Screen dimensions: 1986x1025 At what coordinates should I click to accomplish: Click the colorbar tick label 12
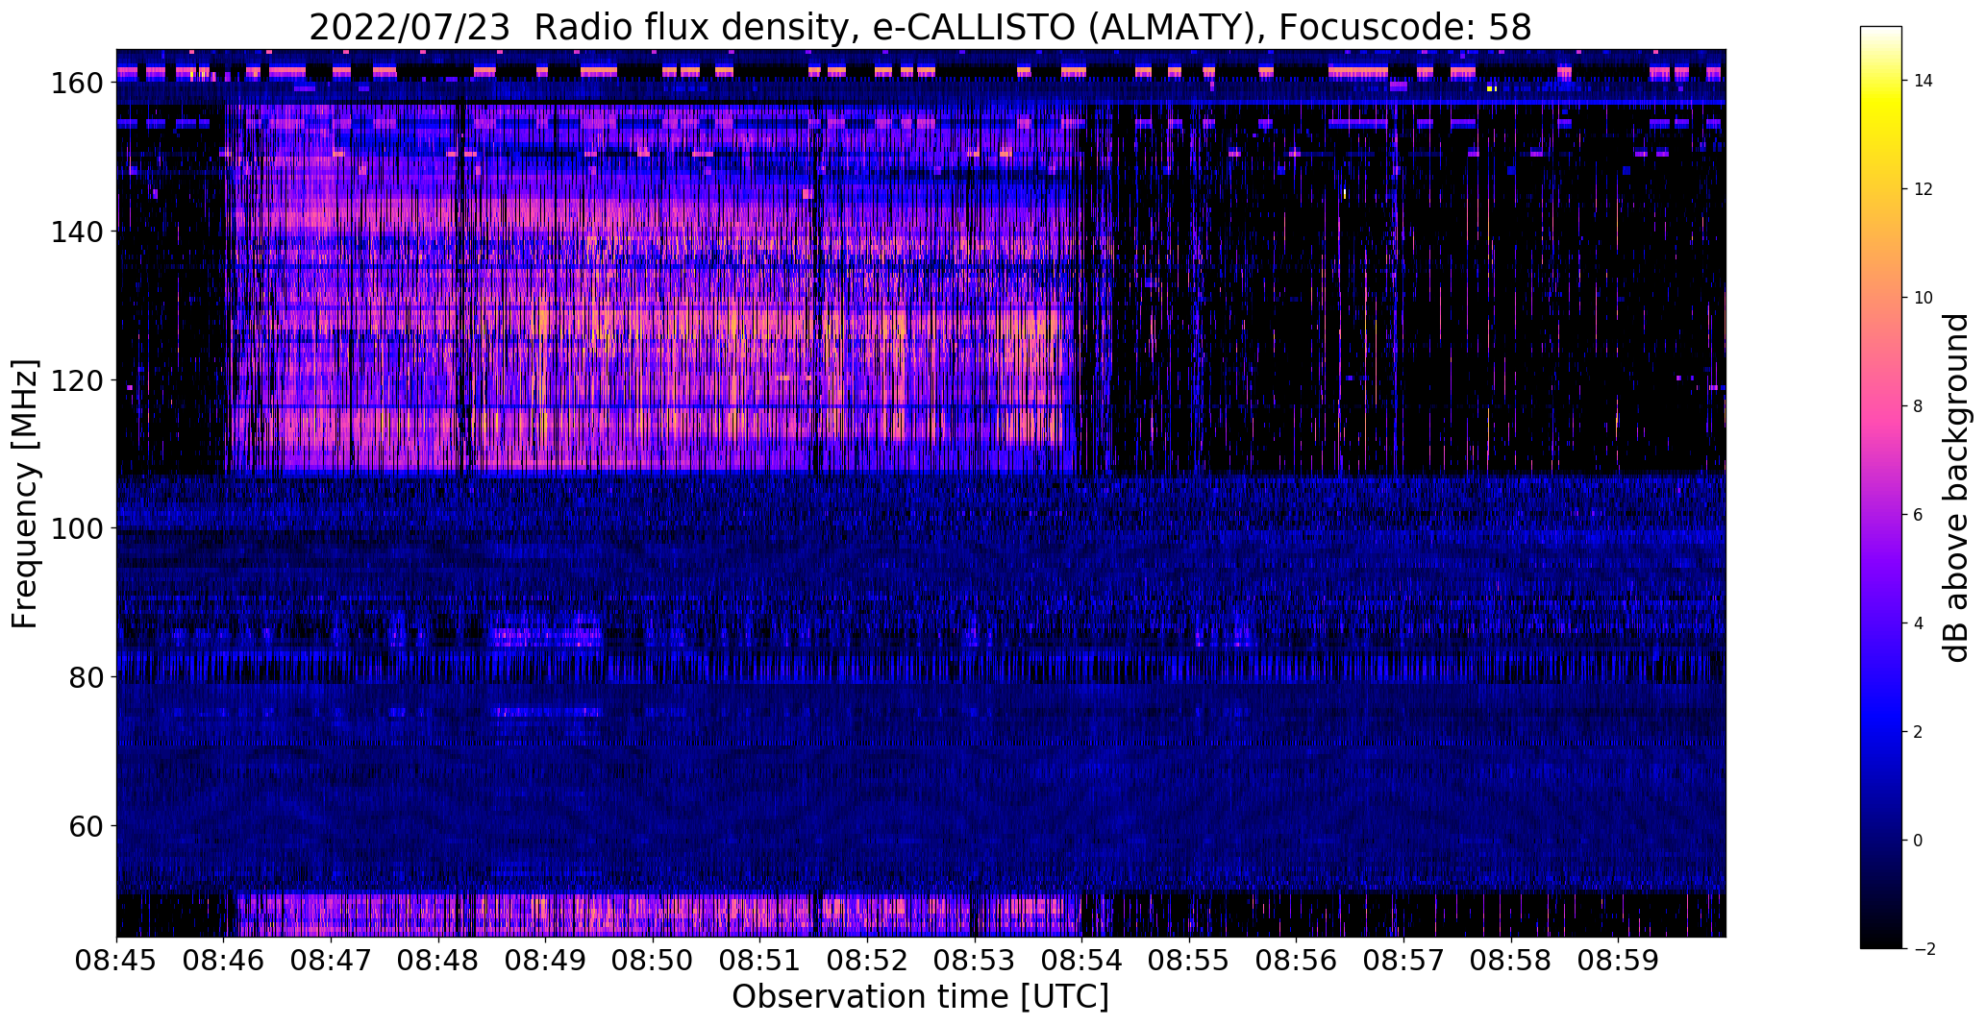click(1923, 190)
